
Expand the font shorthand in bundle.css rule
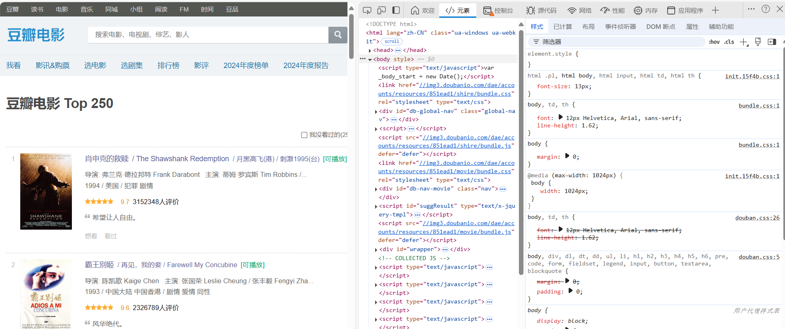coord(561,117)
